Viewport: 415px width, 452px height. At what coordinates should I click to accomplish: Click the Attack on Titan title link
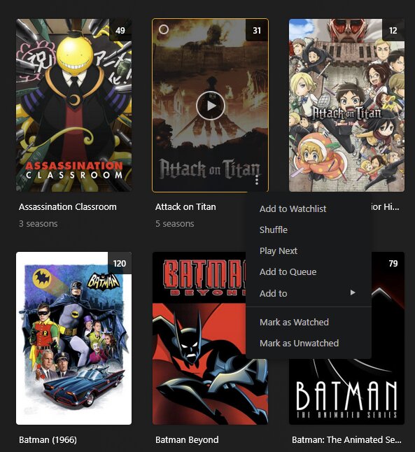[x=185, y=206]
